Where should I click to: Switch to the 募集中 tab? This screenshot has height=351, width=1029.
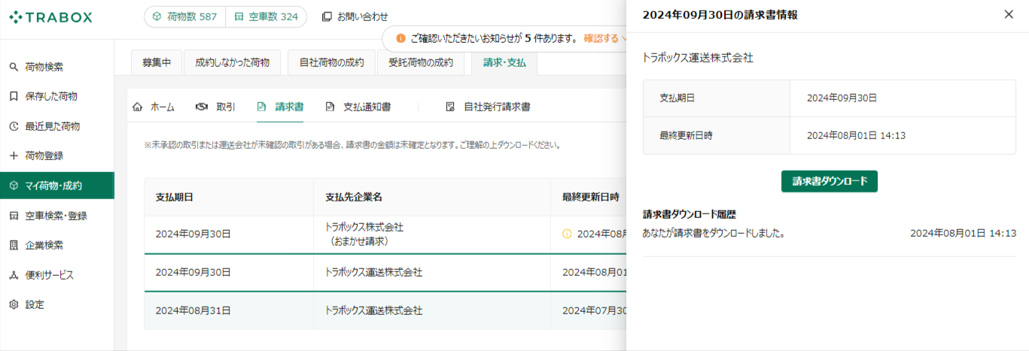(x=157, y=63)
